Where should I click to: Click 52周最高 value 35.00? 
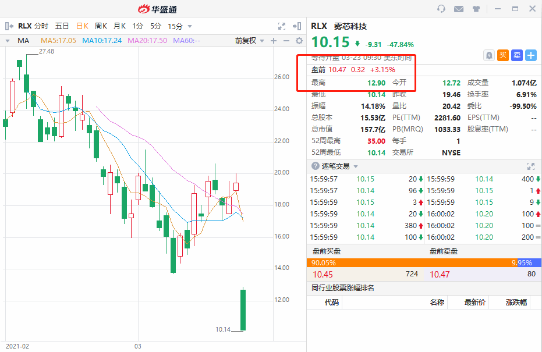tap(377, 141)
